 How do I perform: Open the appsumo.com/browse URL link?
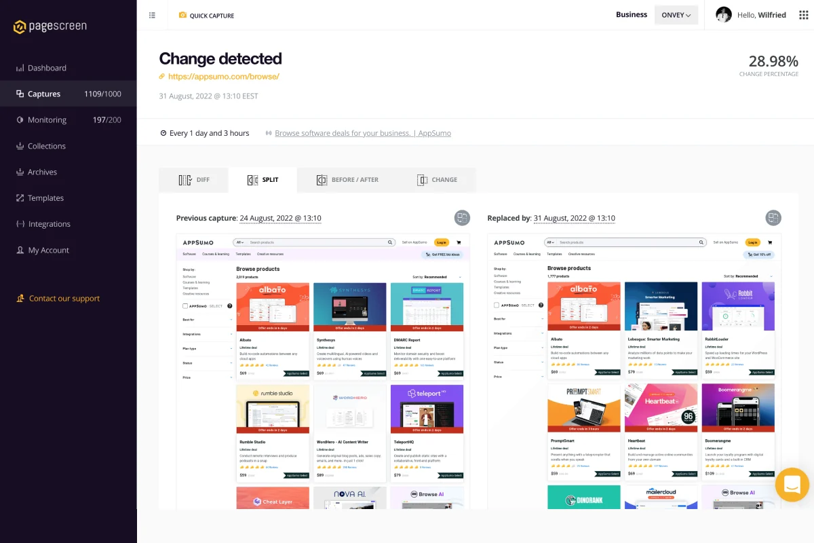223,77
